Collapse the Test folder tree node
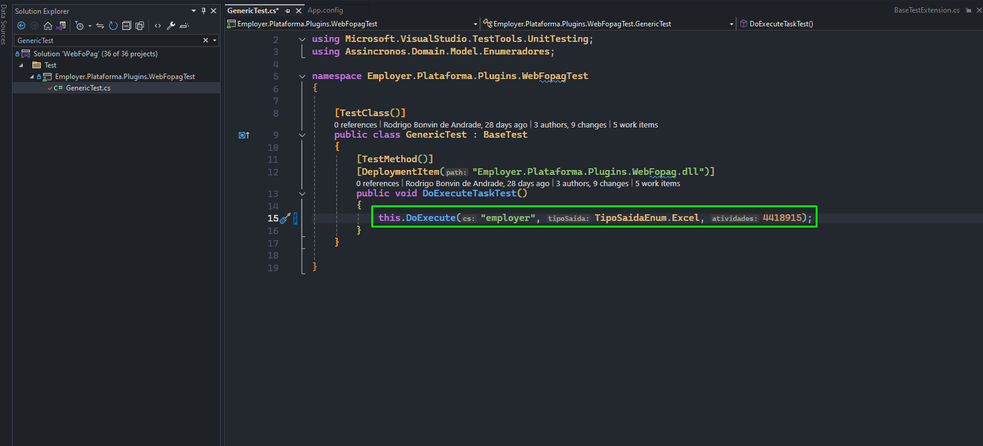The image size is (983, 446). pyautogui.click(x=21, y=65)
